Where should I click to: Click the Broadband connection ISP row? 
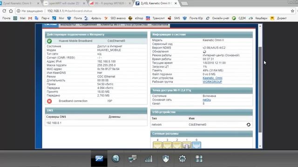[96, 101]
